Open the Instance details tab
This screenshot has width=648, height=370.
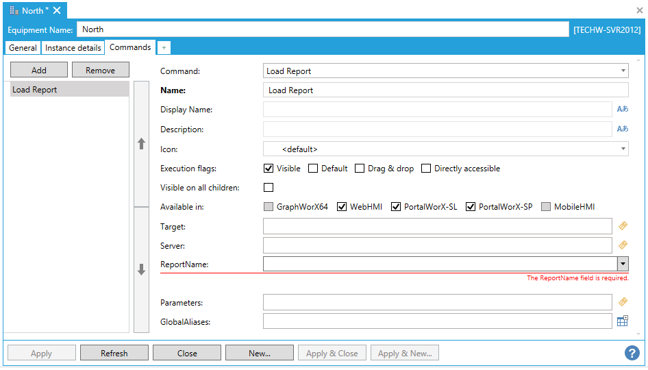(73, 48)
